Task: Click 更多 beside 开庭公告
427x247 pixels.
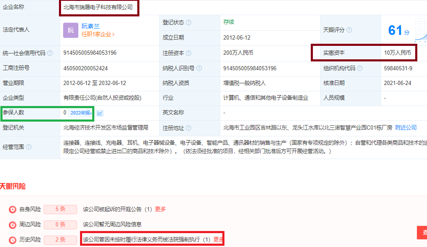Action: point(160,209)
